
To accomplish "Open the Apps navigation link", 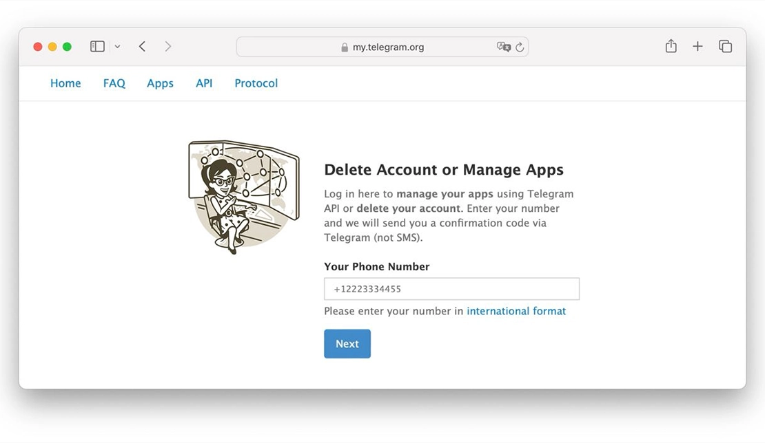I will pyautogui.click(x=160, y=83).
